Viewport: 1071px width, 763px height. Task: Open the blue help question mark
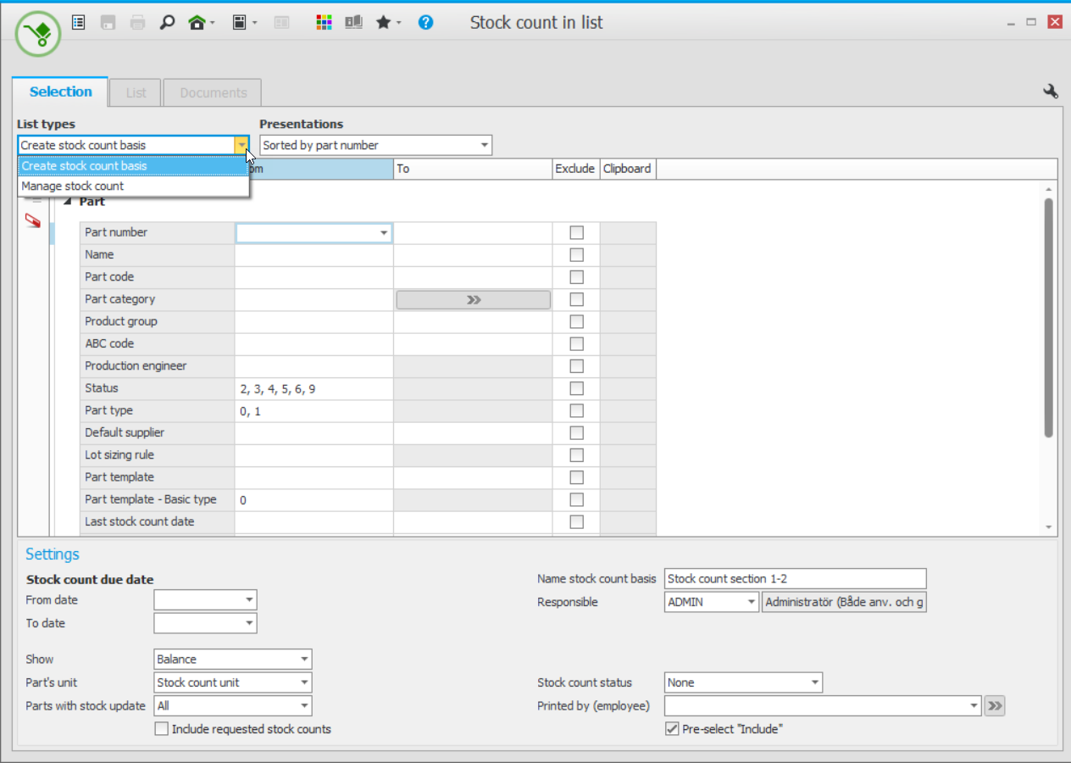click(x=425, y=23)
